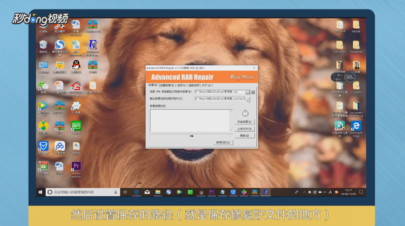Select the QQ penguin desktop icon
The height and width of the screenshot is (226, 405).
pos(76,67)
